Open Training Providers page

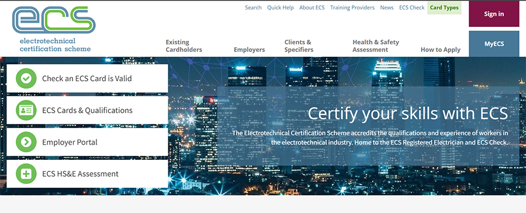[352, 8]
